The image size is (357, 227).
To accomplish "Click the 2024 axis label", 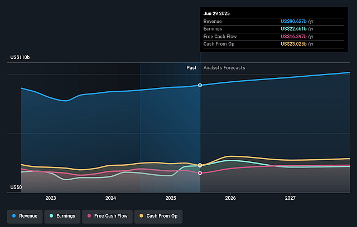I will (x=110, y=198).
